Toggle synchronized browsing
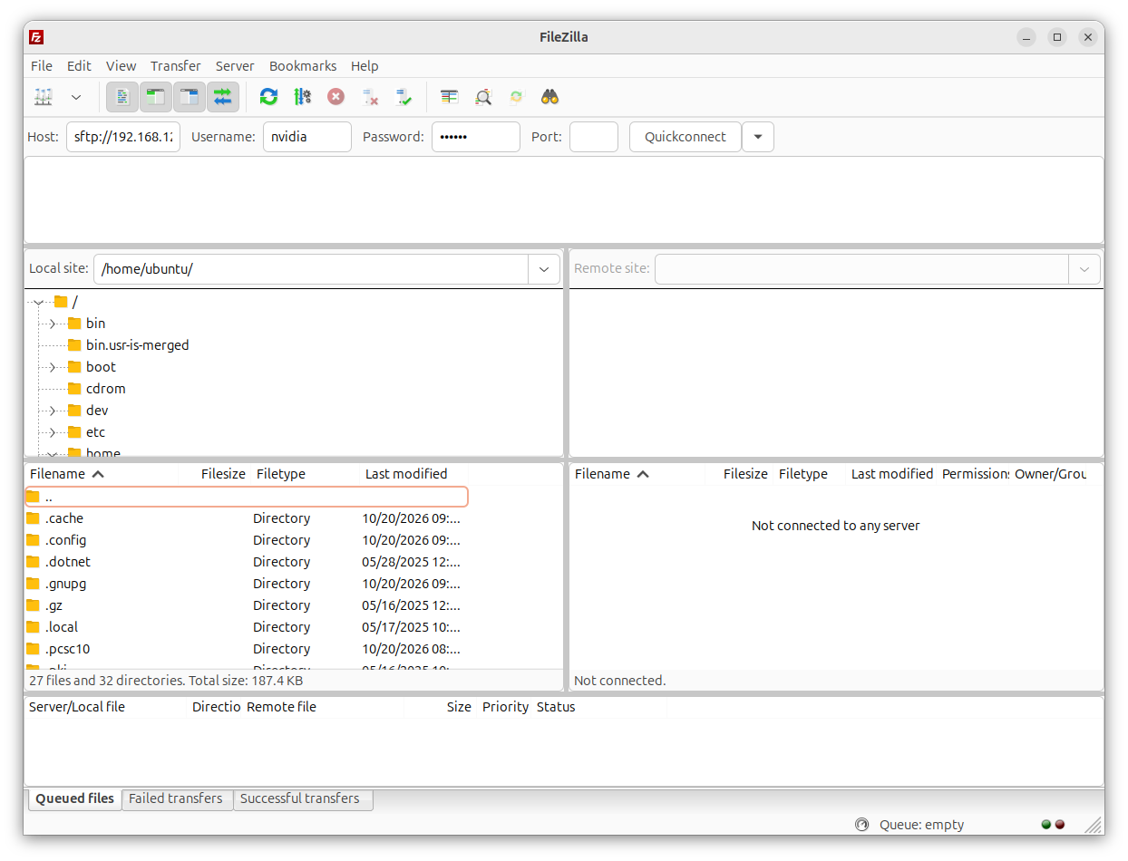 click(516, 96)
